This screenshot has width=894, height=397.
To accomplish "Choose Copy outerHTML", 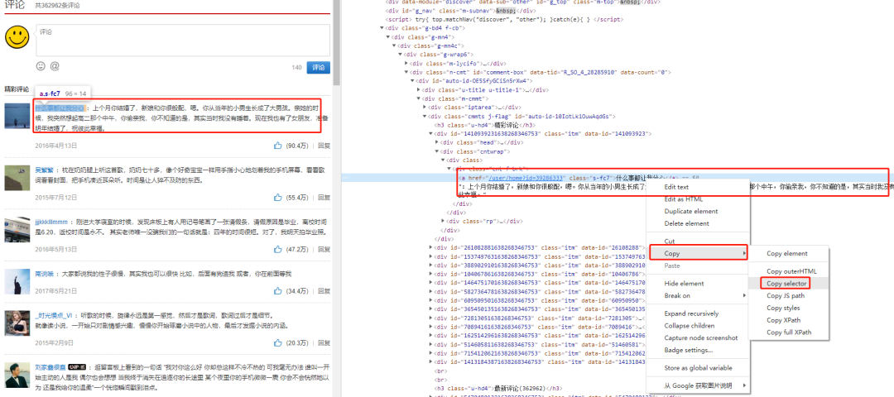I will pos(791,271).
